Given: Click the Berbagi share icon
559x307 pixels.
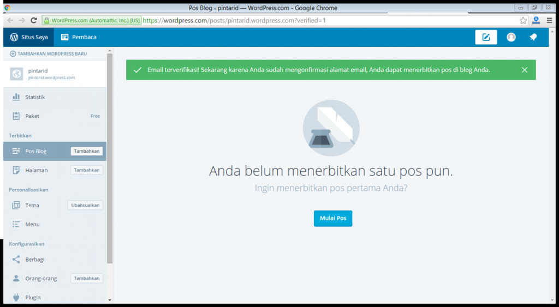Looking at the screenshot, I should 16,259.
